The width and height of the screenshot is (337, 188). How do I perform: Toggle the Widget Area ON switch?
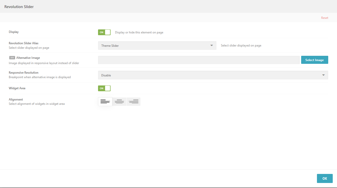(x=104, y=88)
